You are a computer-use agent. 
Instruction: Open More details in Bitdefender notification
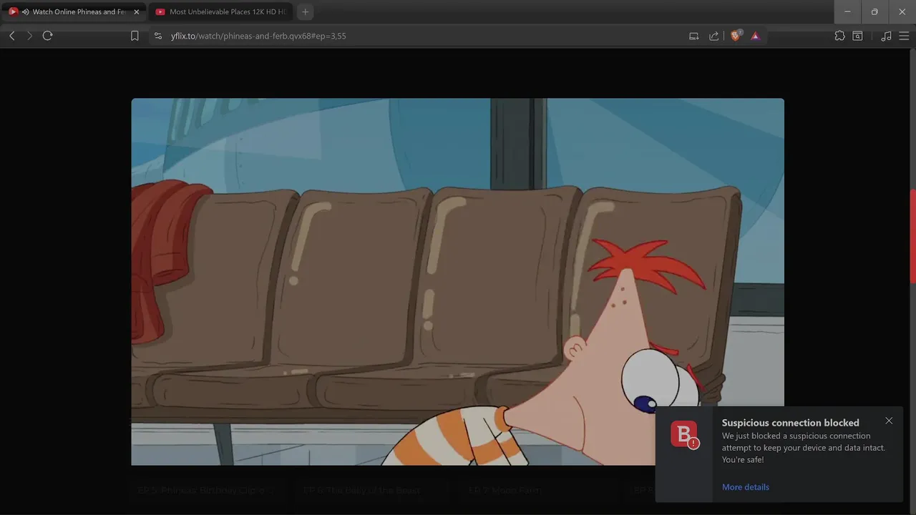coord(746,487)
